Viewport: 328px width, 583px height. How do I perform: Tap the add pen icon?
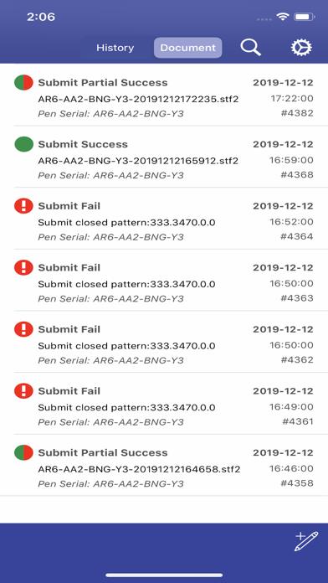[x=306, y=541]
